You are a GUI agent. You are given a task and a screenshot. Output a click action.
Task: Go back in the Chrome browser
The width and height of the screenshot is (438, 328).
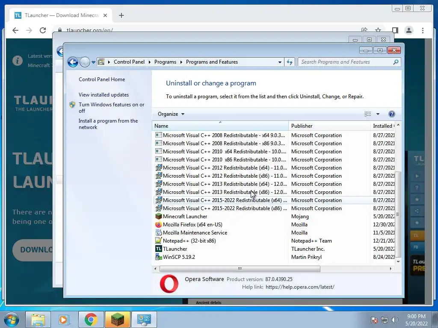(15, 30)
